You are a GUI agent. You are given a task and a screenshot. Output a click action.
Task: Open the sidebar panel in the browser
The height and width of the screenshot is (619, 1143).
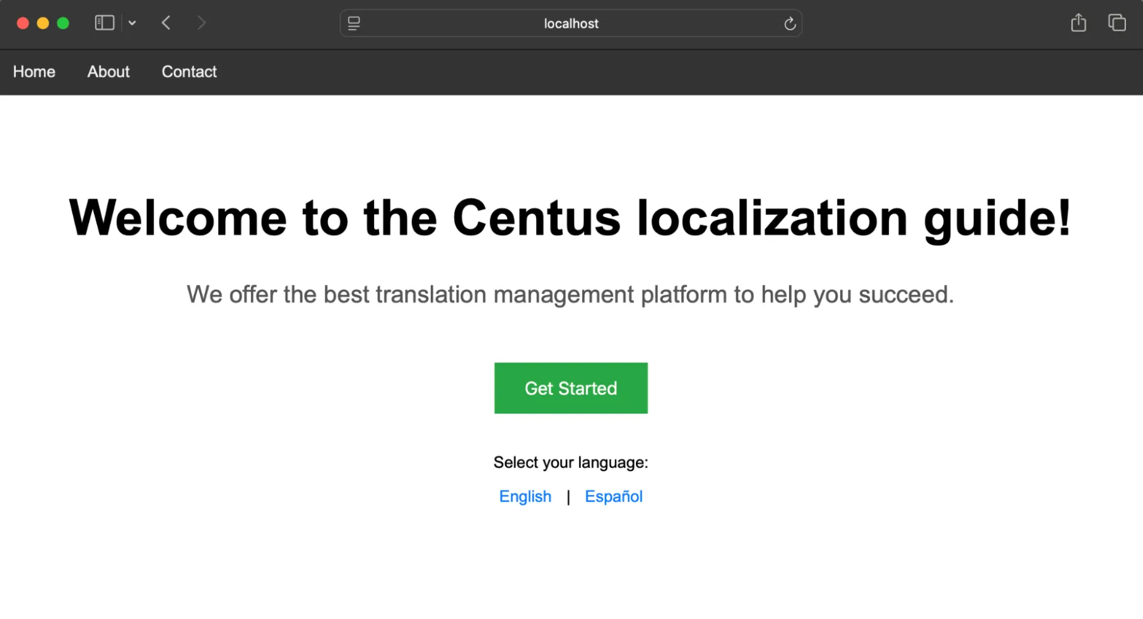pyautogui.click(x=103, y=23)
